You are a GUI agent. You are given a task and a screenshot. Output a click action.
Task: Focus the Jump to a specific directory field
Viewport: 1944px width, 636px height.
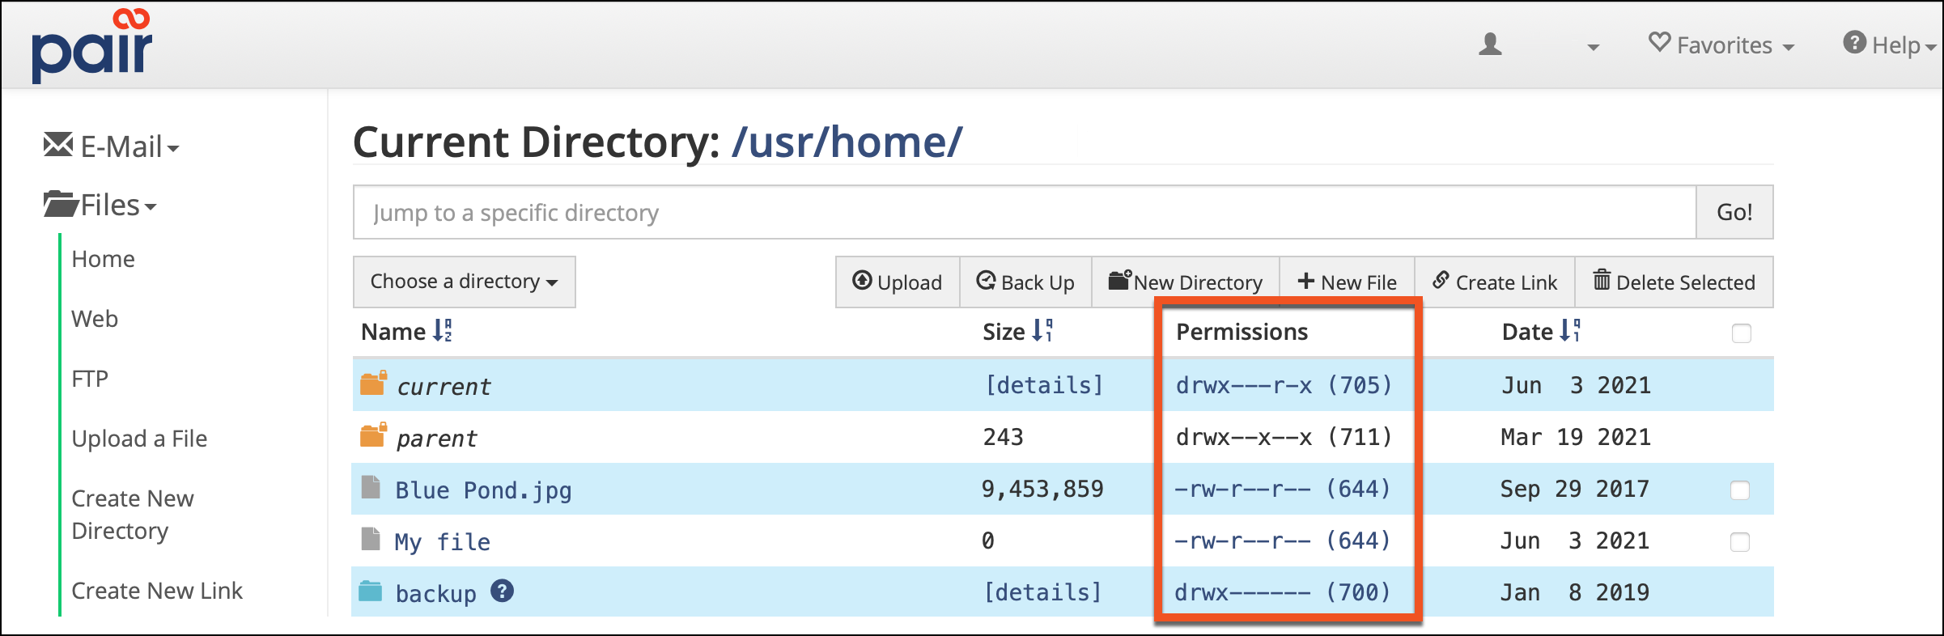pos(1025,212)
